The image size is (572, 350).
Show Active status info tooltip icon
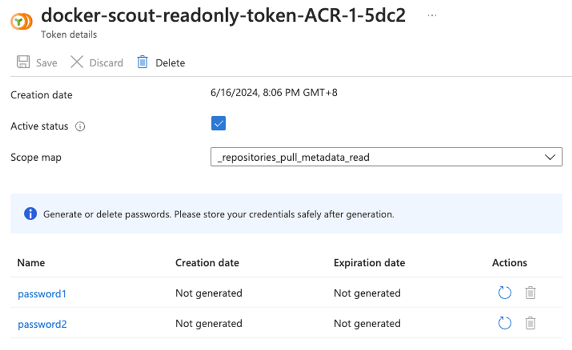tap(80, 127)
